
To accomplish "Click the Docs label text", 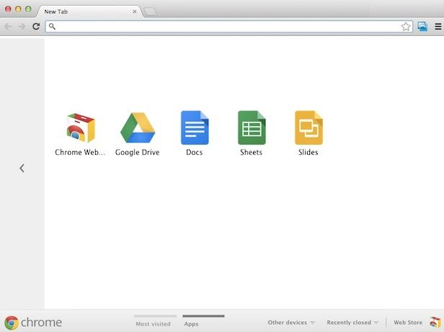I will (195, 152).
